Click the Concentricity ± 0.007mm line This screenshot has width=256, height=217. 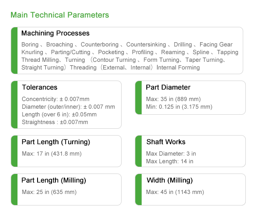(55, 99)
